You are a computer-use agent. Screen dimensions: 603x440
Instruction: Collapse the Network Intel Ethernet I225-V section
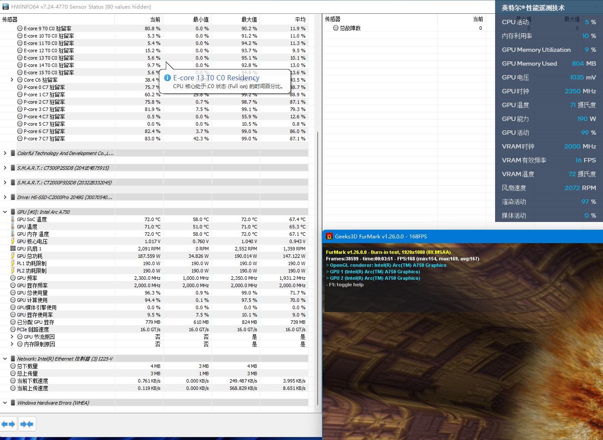[5, 359]
